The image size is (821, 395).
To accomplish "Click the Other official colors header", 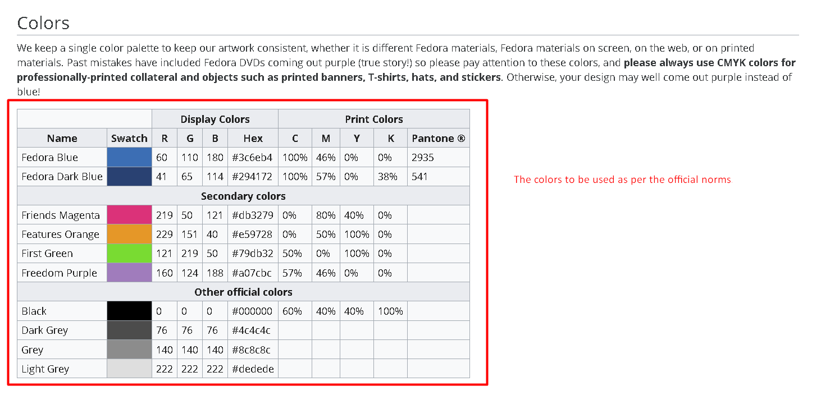I will pos(243,292).
